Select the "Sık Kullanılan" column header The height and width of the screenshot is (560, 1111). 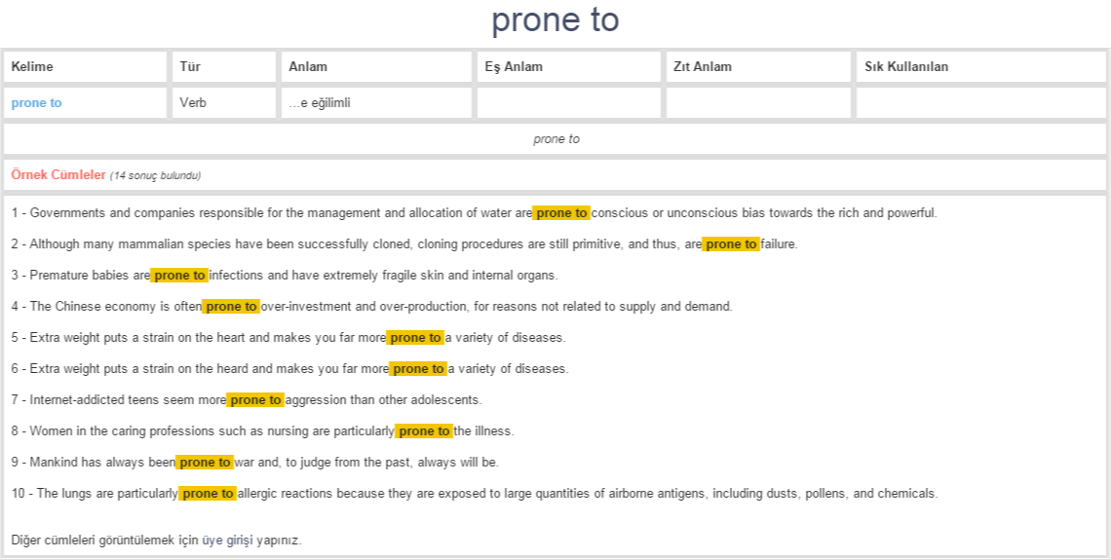click(x=906, y=67)
